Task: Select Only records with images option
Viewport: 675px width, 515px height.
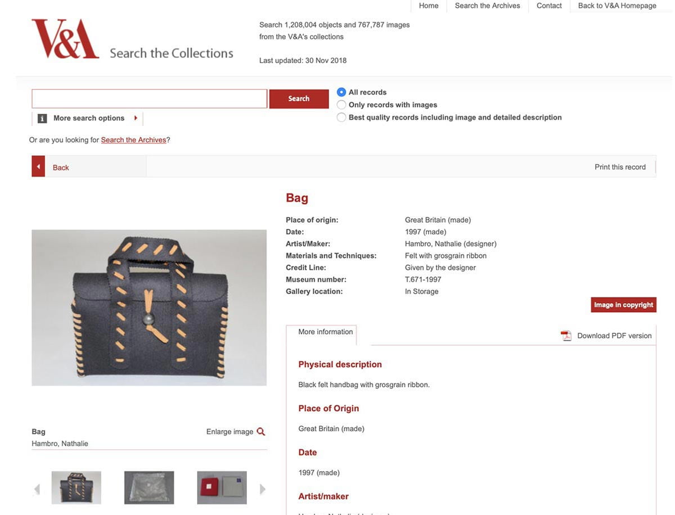Action: [341, 105]
